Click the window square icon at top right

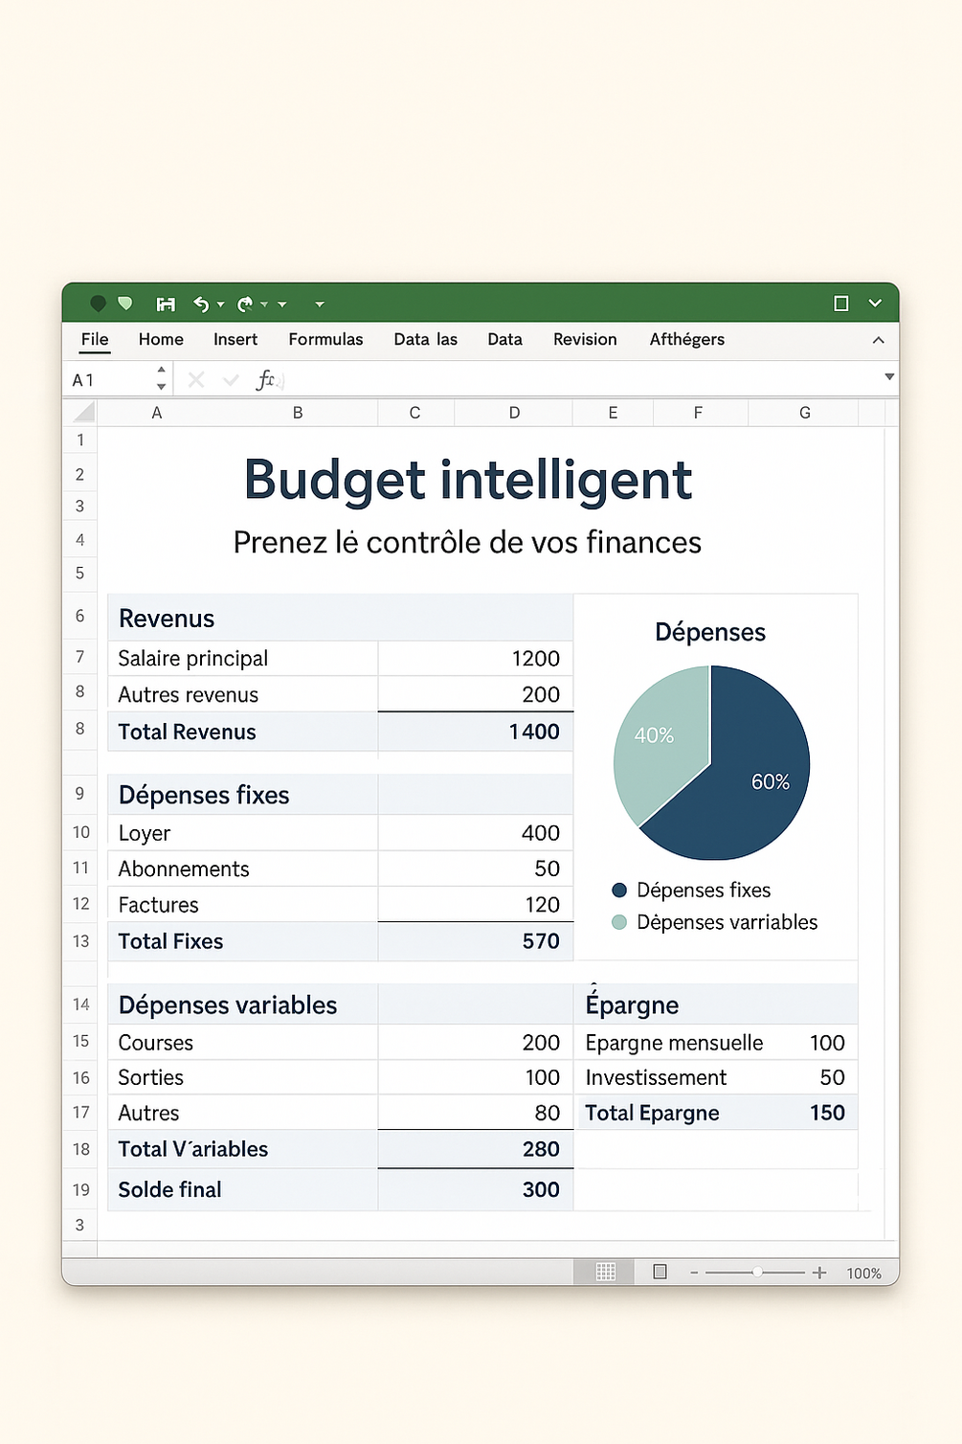click(x=841, y=304)
